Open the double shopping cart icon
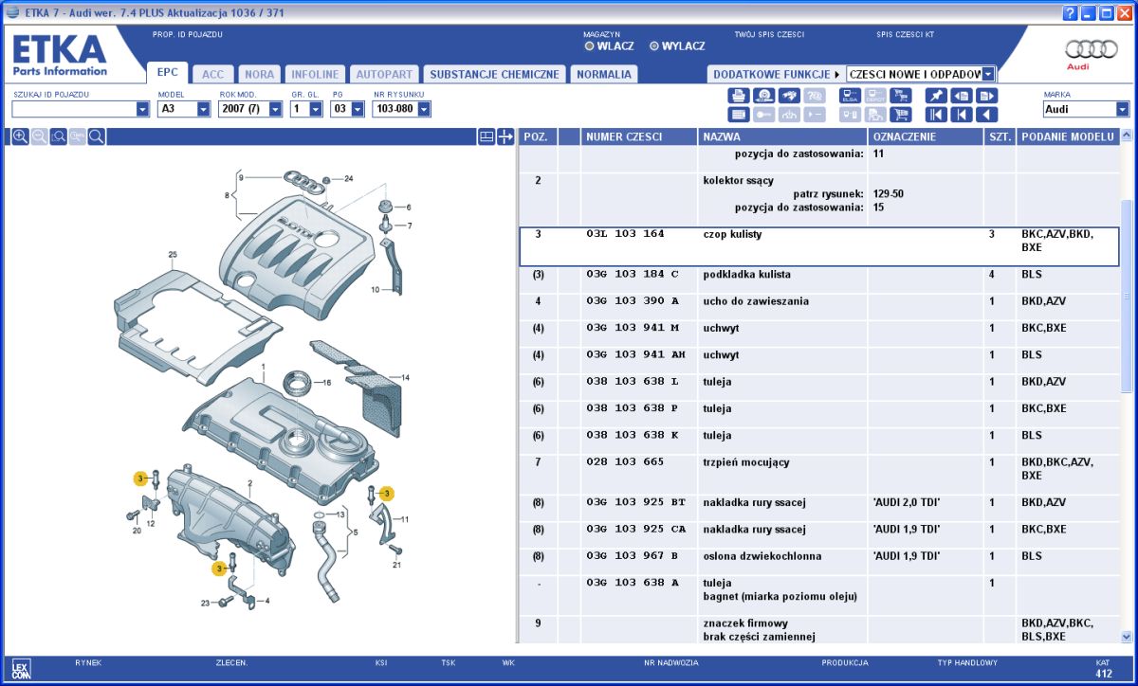This screenshot has width=1138, height=686. point(900,96)
